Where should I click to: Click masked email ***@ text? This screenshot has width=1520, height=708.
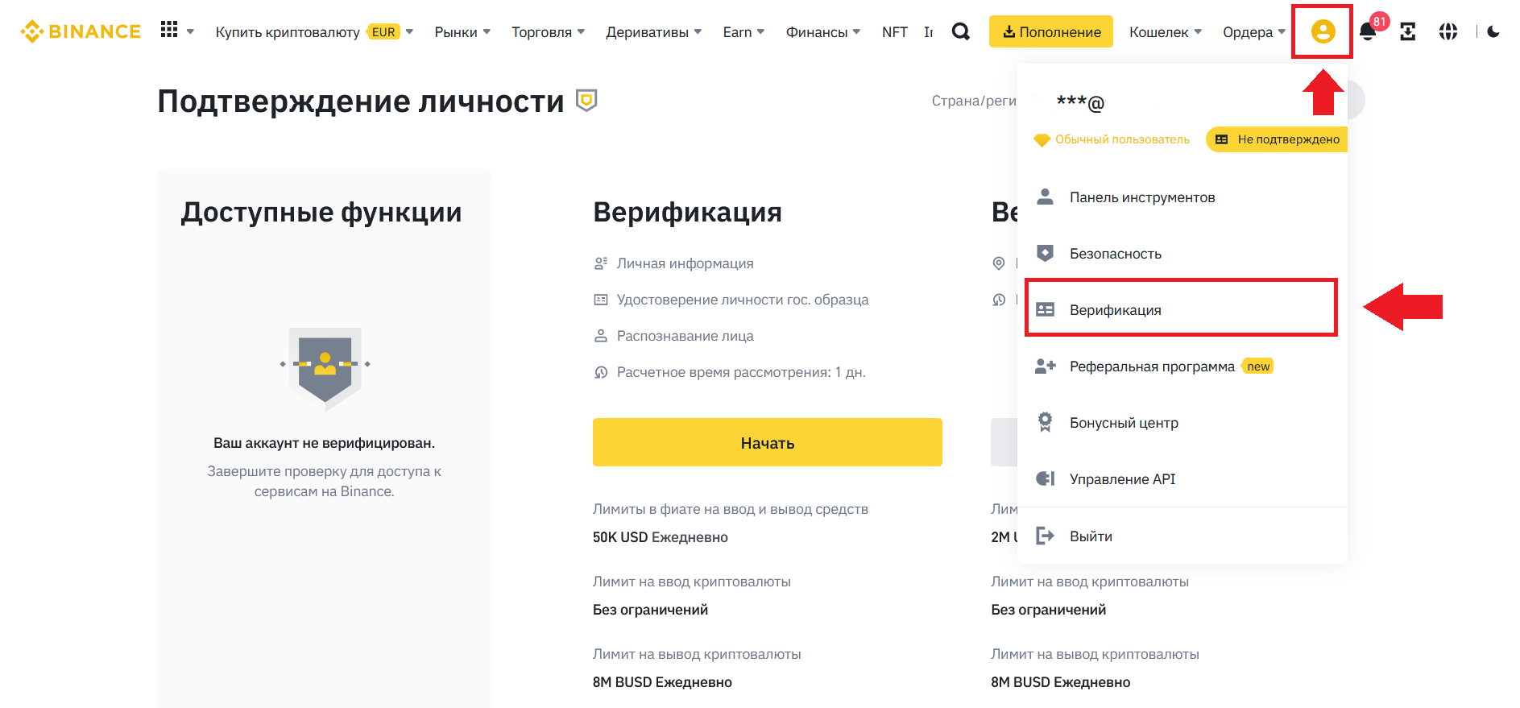point(1080,102)
